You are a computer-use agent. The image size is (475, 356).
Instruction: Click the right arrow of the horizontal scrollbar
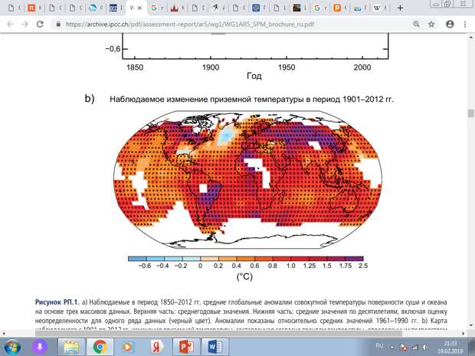pyautogui.click(x=464, y=334)
